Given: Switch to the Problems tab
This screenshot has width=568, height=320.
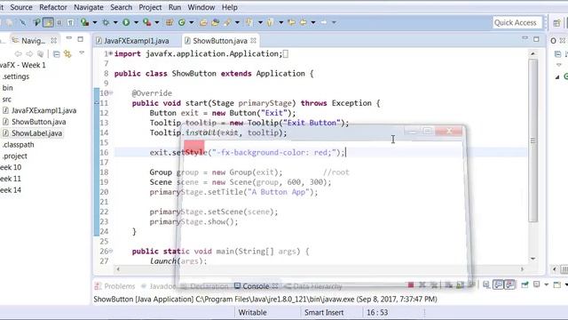Looking at the screenshot, I should tap(114, 286).
